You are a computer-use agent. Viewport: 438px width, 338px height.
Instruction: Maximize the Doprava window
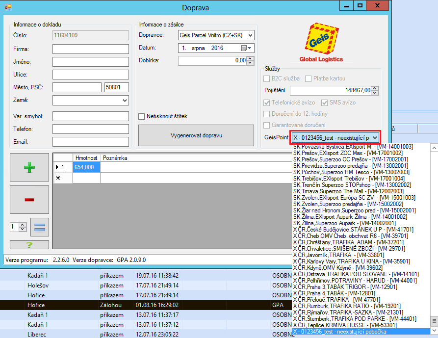pyautogui.click(x=360, y=5)
